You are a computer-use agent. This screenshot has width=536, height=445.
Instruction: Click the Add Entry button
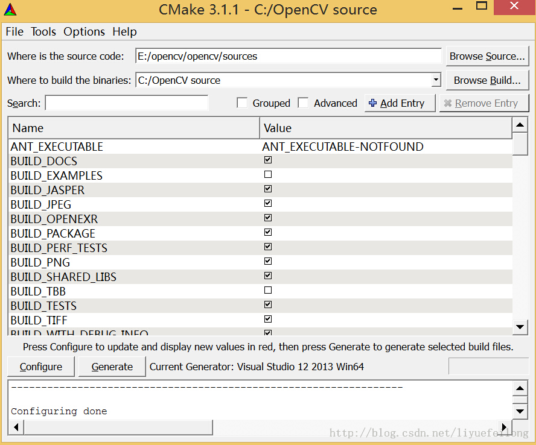pyautogui.click(x=400, y=103)
